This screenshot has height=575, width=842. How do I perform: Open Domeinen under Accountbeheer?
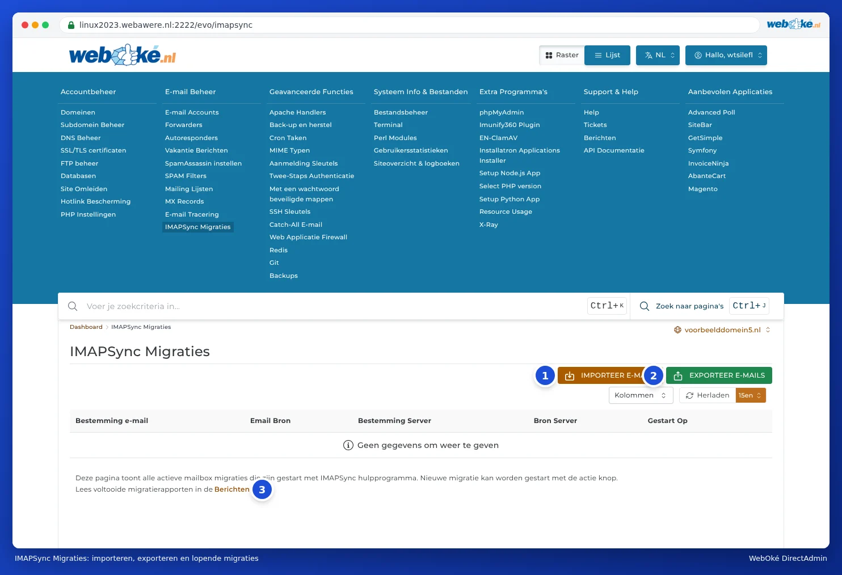[78, 112]
